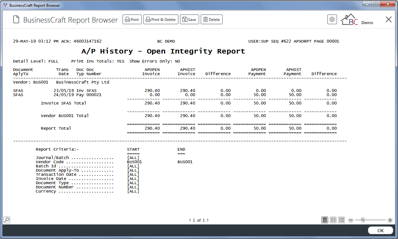Click the "24/05/19" transaction date
The image size is (398, 239).
pos(64,95)
